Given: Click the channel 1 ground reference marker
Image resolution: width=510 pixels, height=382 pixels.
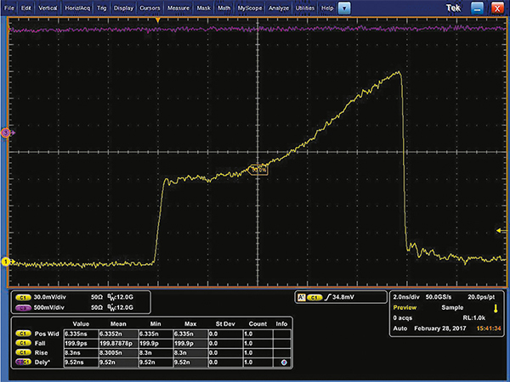Looking at the screenshot, I should coord(5,262).
